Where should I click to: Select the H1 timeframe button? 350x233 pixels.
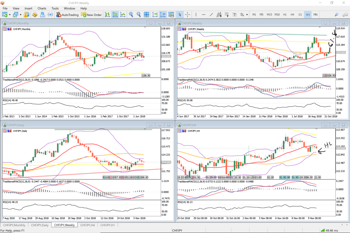(284, 15)
